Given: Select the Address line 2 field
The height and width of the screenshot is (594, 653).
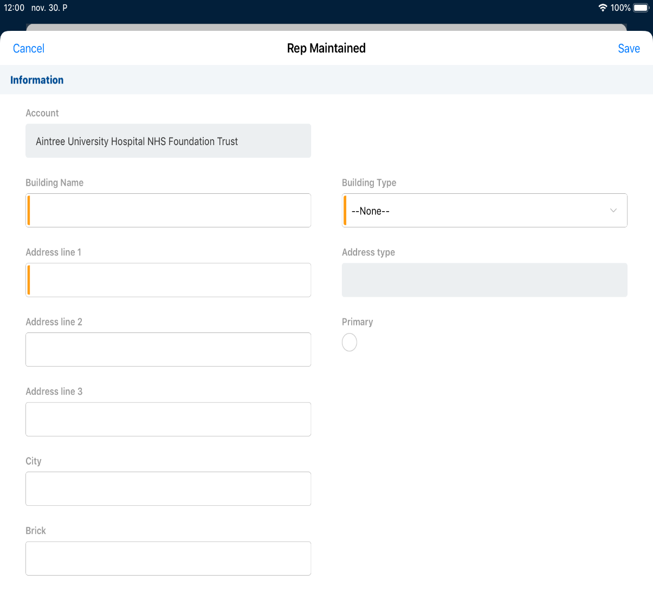Looking at the screenshot, I should coord(168,349).
